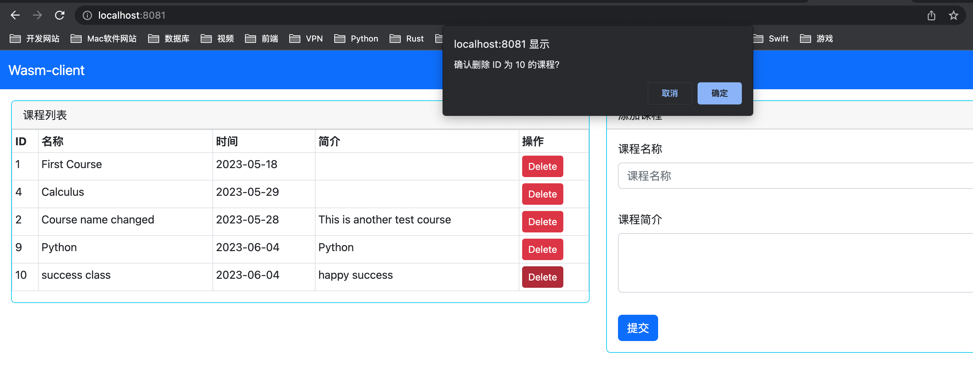Open the 开发网站 bookmark folder
The image size is (973, 386).
click(35, 38)
